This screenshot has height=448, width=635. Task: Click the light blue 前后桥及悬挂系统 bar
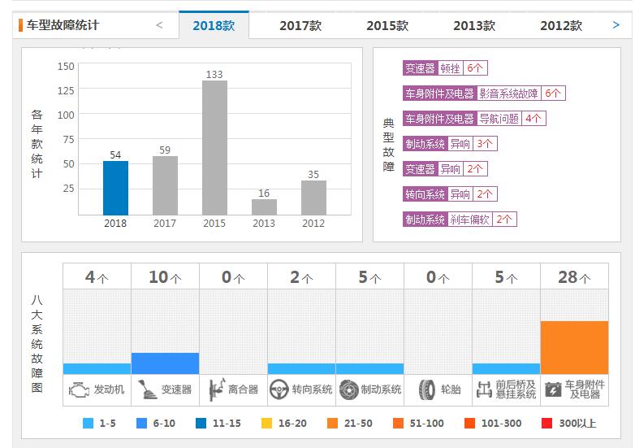[506, 368]
